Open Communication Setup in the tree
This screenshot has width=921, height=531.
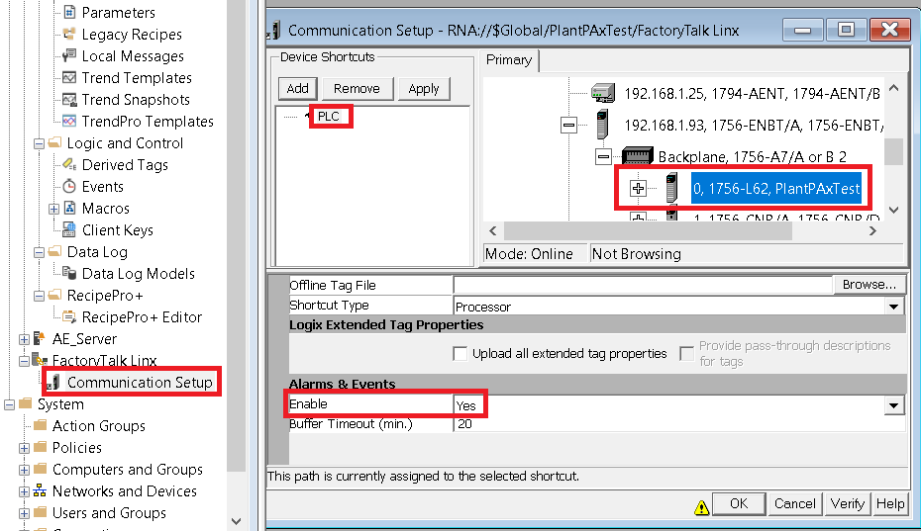coord(140,382)
